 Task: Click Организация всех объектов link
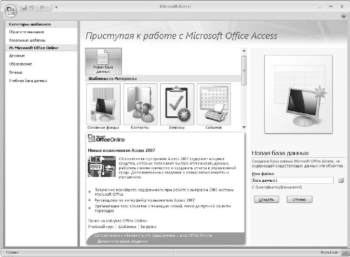(163, 208)
